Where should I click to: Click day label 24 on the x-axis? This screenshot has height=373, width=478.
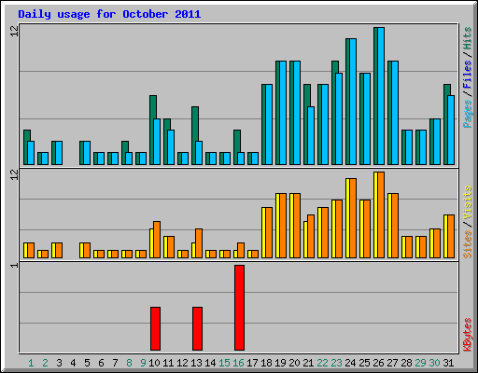coord(350,363)
